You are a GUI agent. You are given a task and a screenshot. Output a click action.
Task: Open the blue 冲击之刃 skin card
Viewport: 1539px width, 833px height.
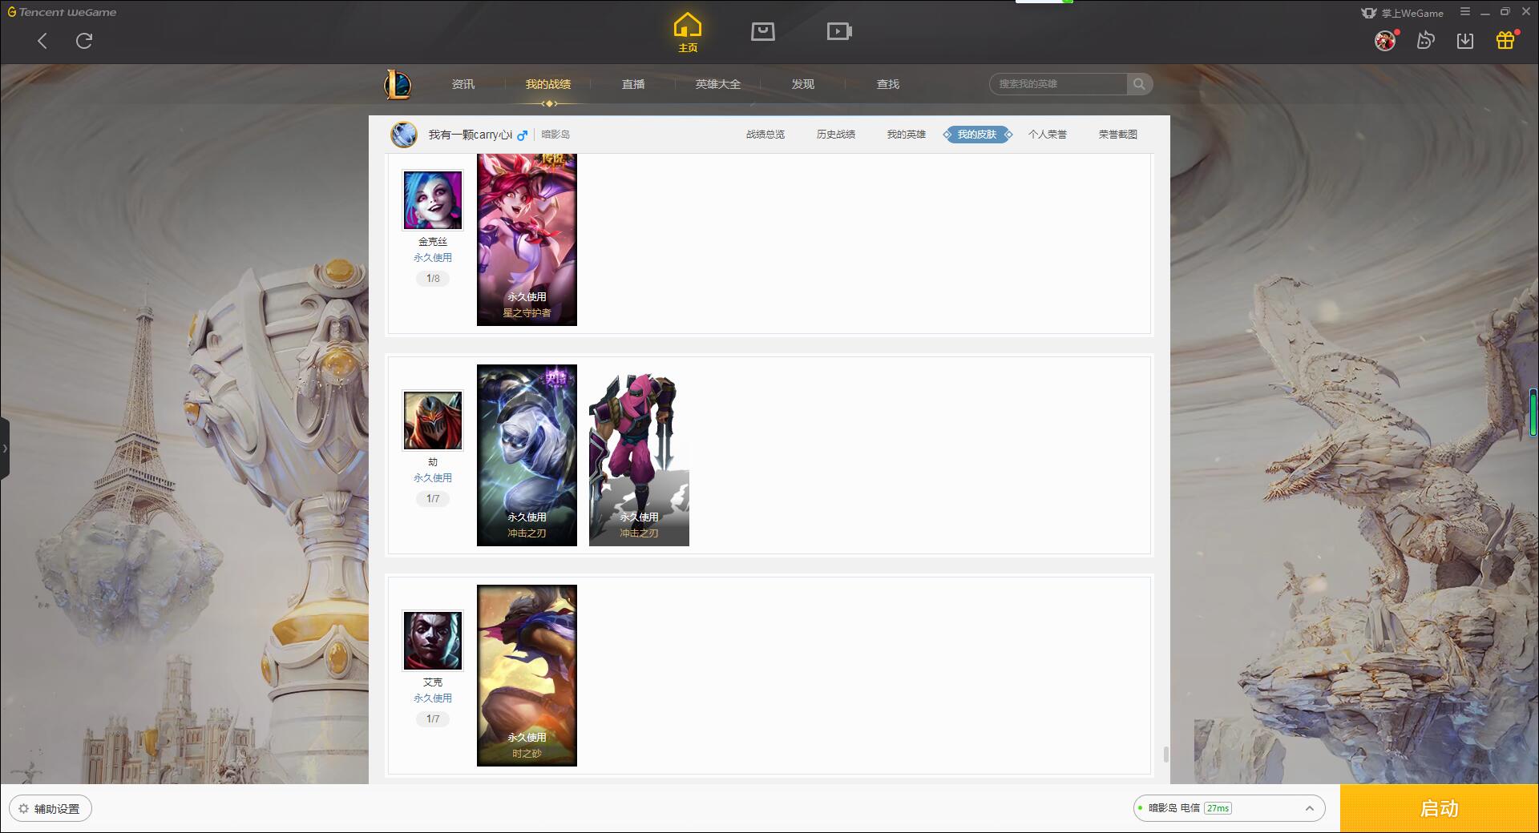tap(527, 455)
